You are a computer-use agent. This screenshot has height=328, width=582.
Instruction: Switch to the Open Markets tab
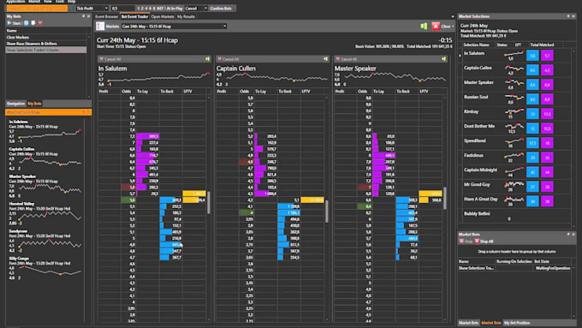point(163,17)
